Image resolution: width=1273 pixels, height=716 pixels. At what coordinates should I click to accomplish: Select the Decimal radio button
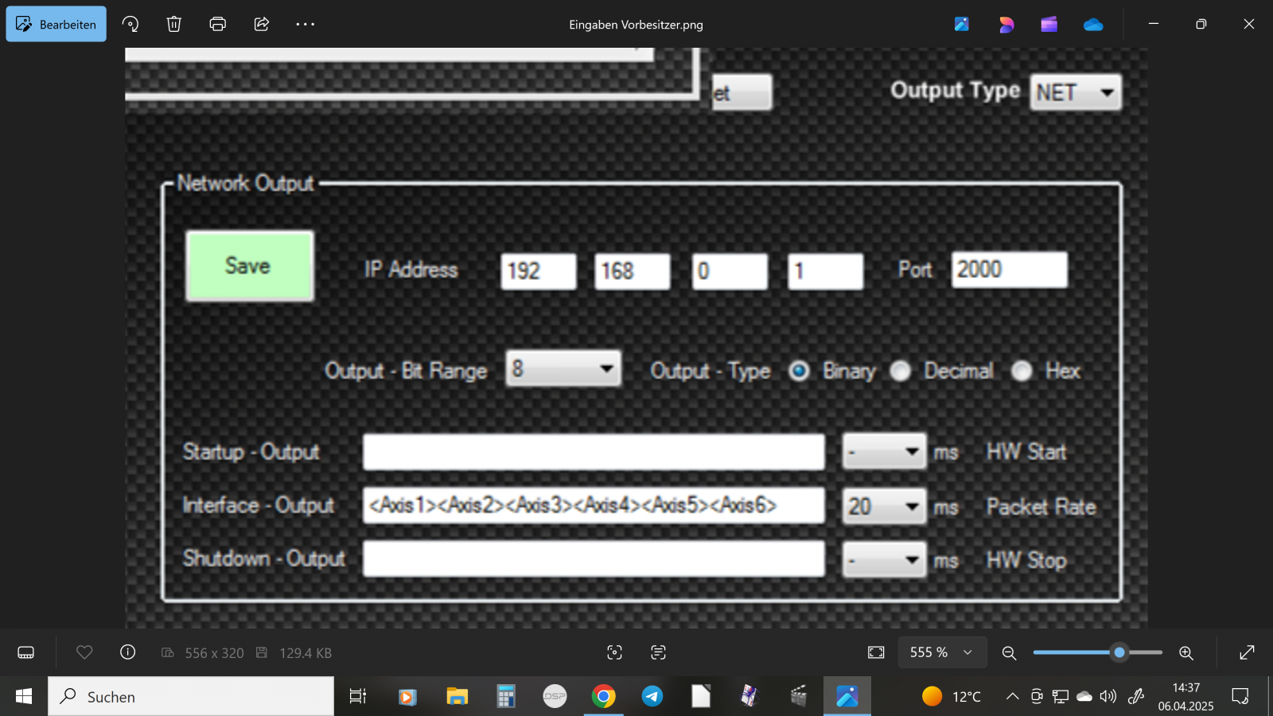pyautogui.click(x=901, y=371)
